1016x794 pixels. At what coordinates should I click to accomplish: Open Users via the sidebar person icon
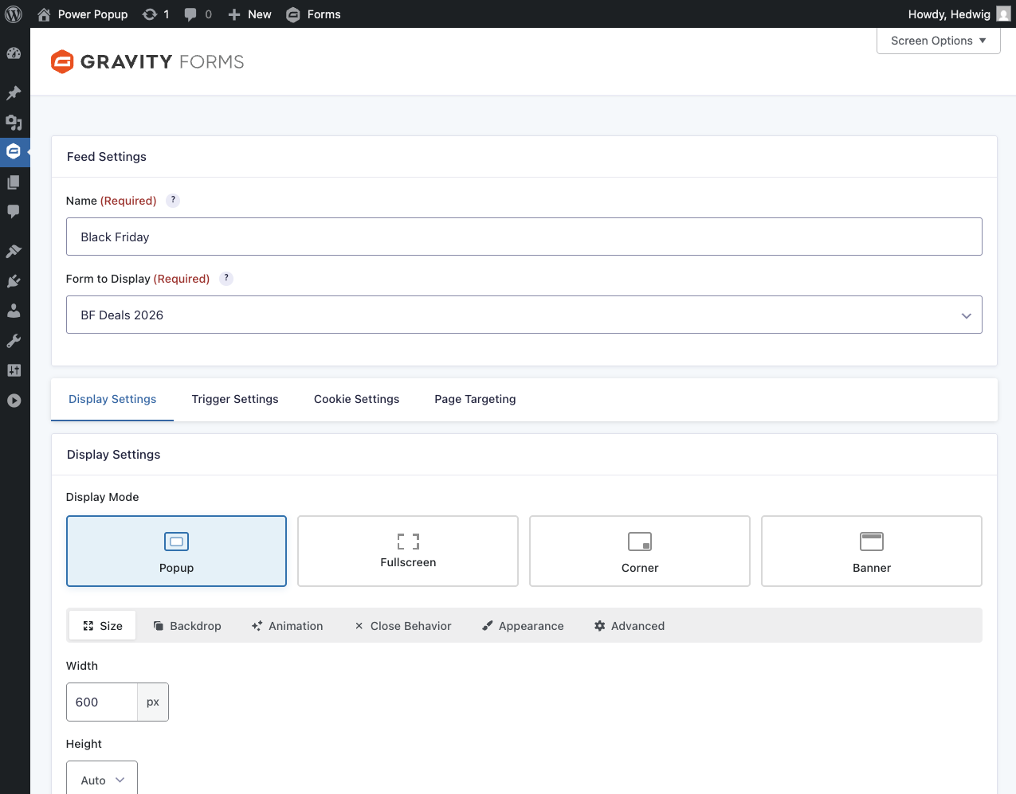point(14,311)
